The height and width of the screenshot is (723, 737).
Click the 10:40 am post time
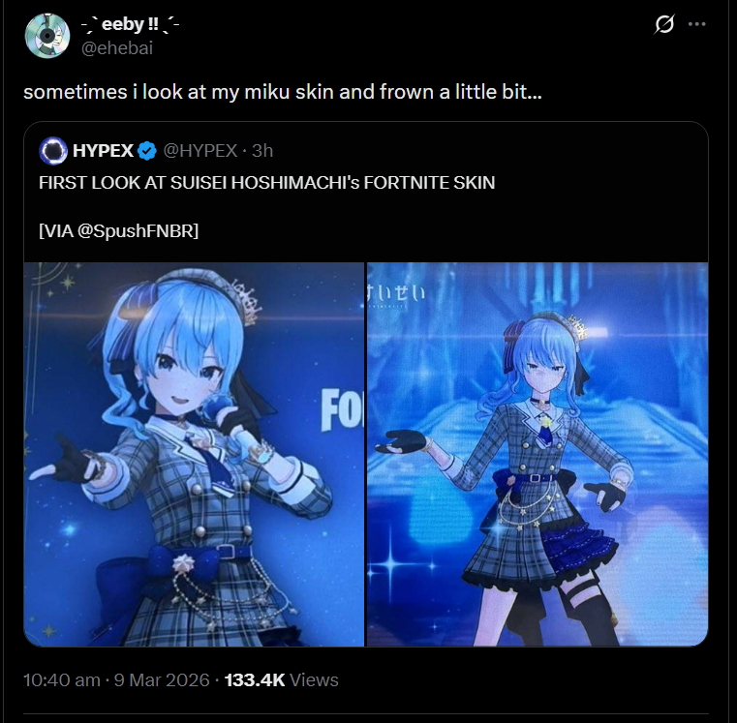click(x=62, y=680)
